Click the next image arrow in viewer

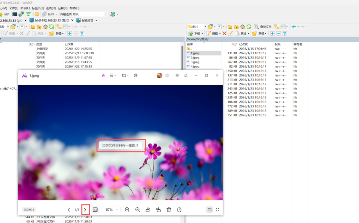[x=85, y=210]
